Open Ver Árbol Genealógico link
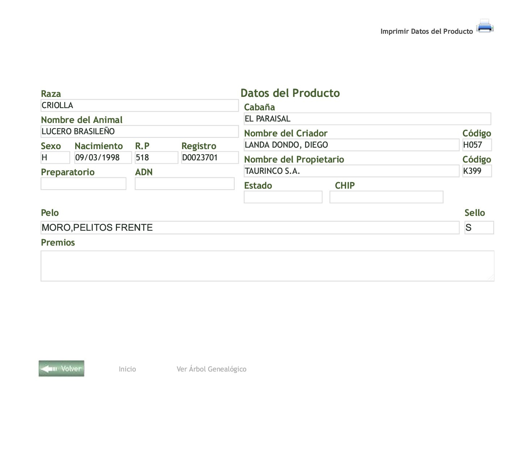The height and width of the screenshot is (464, 523). coord(211,369)
